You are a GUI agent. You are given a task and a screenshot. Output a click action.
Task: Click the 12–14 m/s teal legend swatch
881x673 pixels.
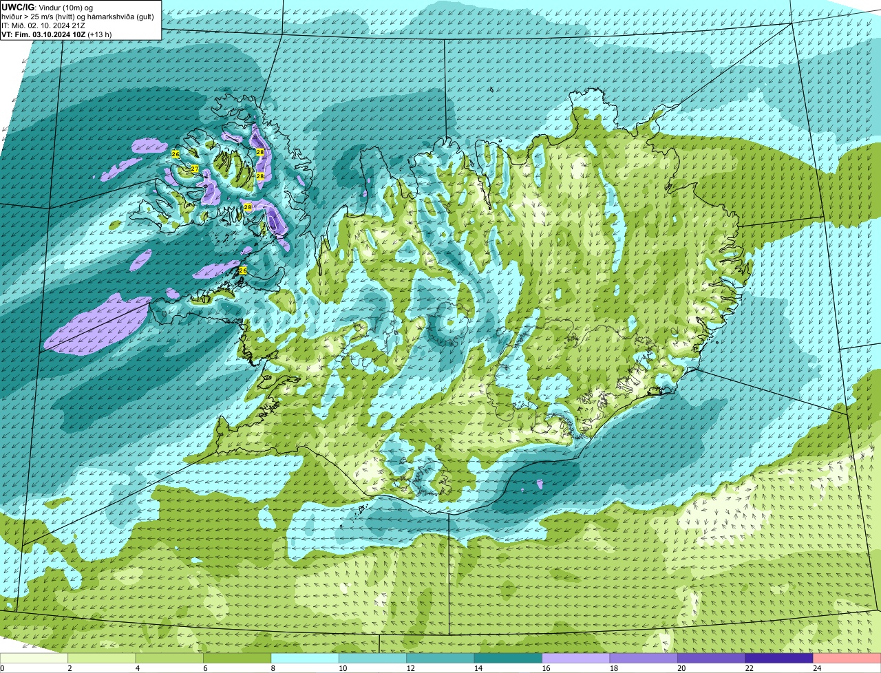point(440,658)
